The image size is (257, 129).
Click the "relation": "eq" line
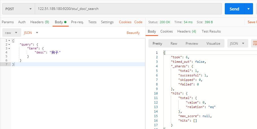201,107
